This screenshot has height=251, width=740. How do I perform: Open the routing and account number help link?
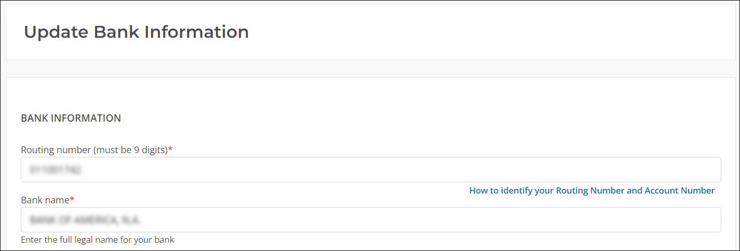pyautogui.click(x=591, y=190)
